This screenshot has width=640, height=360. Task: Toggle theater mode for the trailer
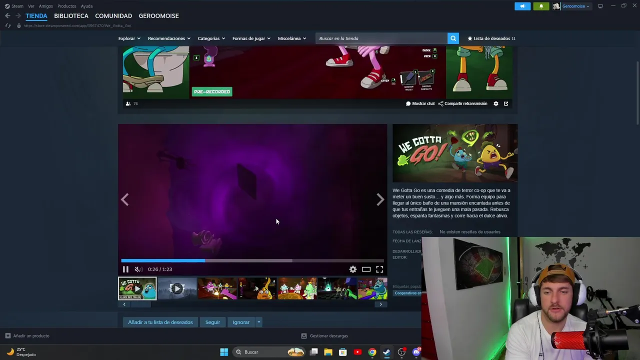pyautogui.click(x=366, y=269)
